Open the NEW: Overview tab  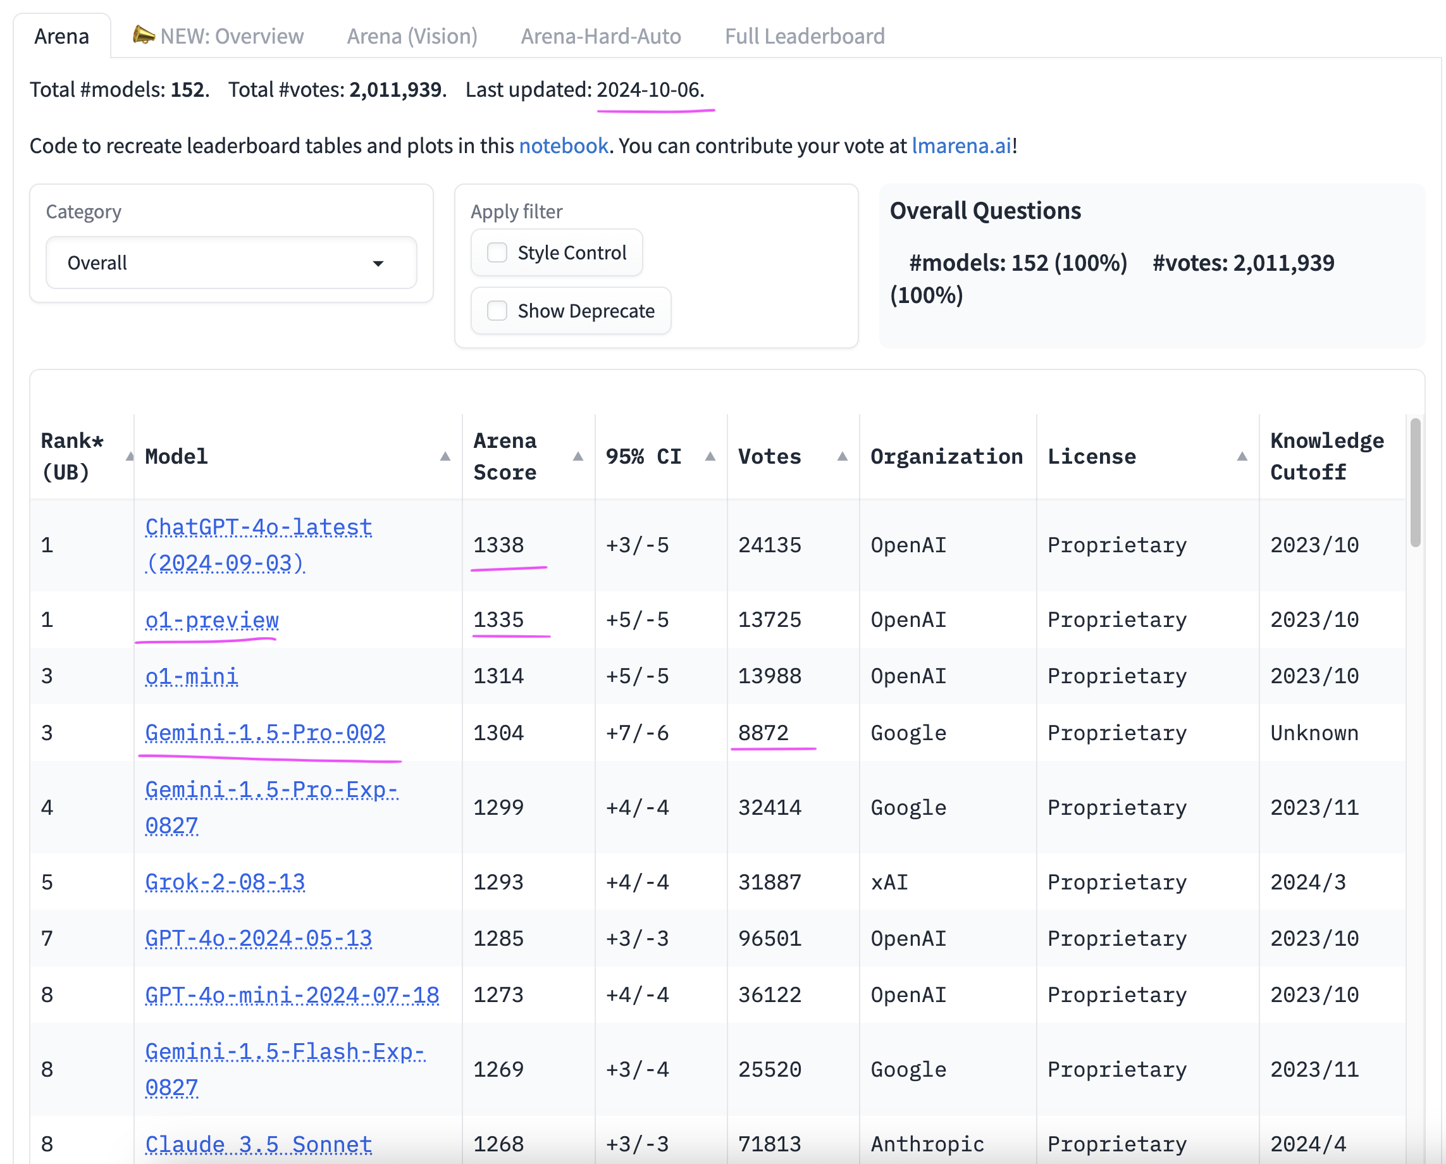click(219, 36)
